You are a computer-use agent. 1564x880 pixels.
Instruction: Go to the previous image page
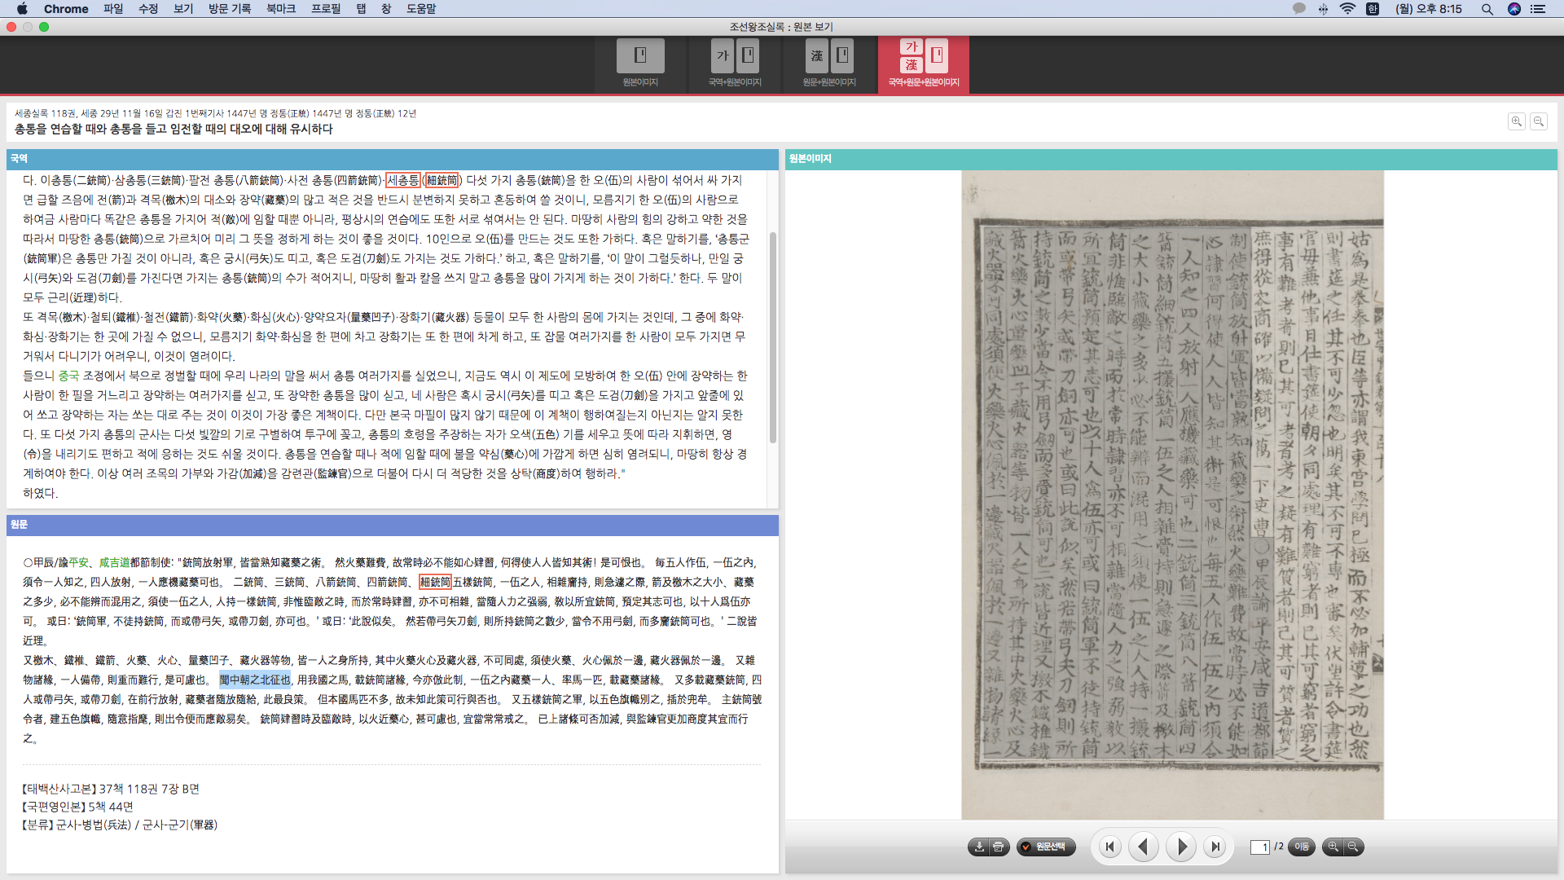click(1144, 847)
